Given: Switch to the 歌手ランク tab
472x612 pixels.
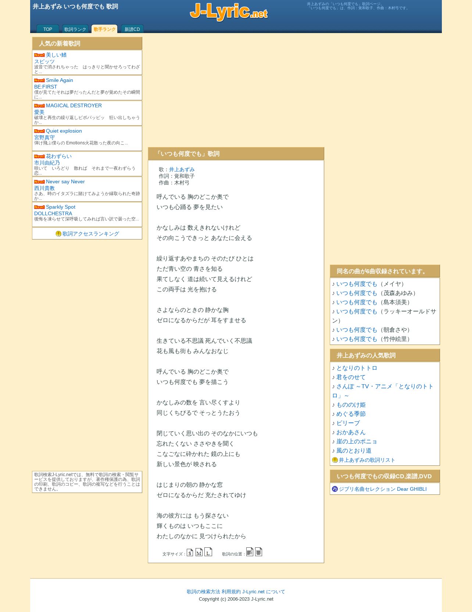Looking at the screenshot, I should (104, 29).
